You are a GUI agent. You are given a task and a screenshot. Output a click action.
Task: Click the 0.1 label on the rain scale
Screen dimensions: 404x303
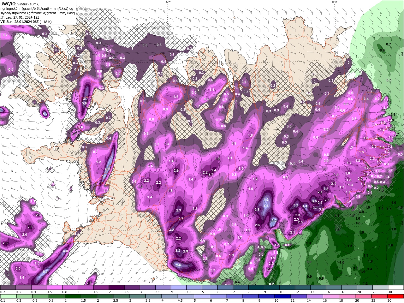[x=3, y=301]
